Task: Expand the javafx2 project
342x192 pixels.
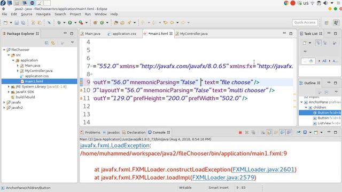Action: coord(4,108)
